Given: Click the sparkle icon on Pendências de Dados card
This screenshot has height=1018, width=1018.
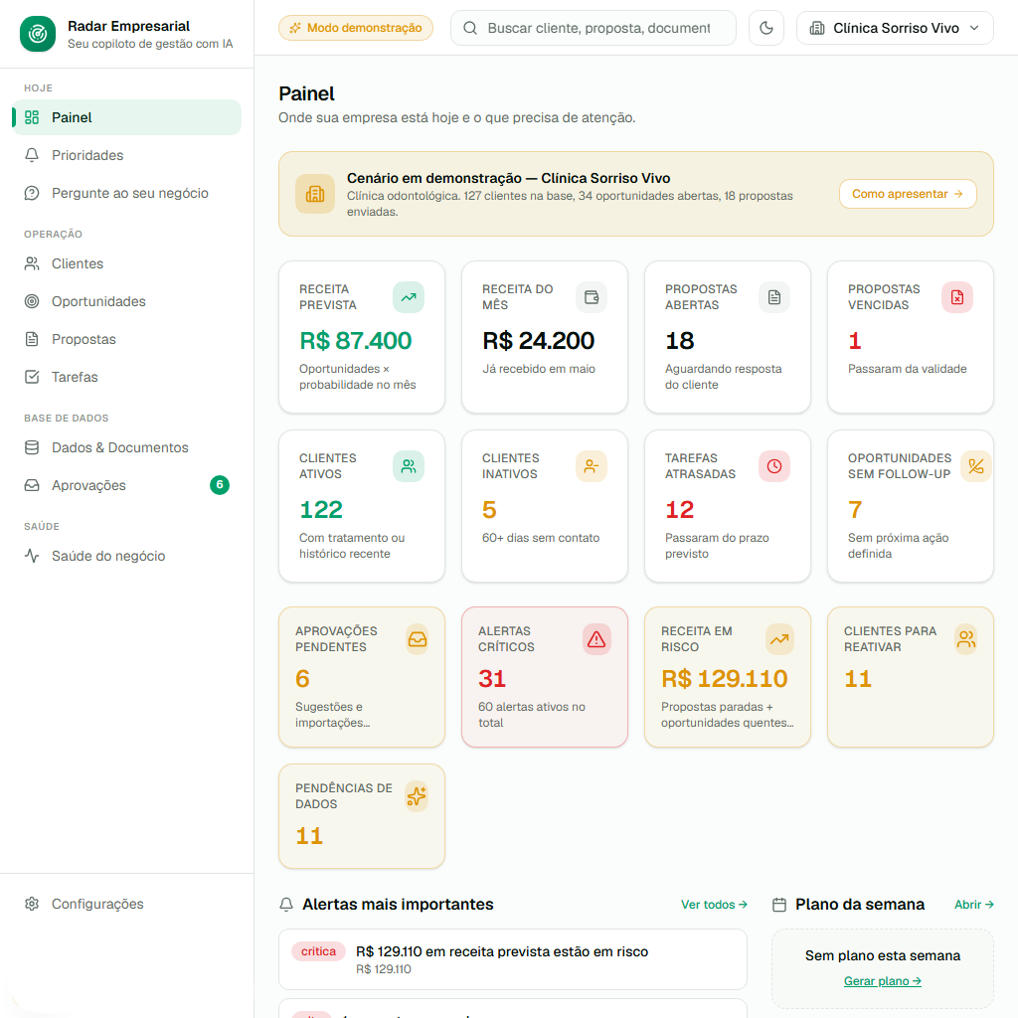Looking at the screenshot, I should 417,796.
